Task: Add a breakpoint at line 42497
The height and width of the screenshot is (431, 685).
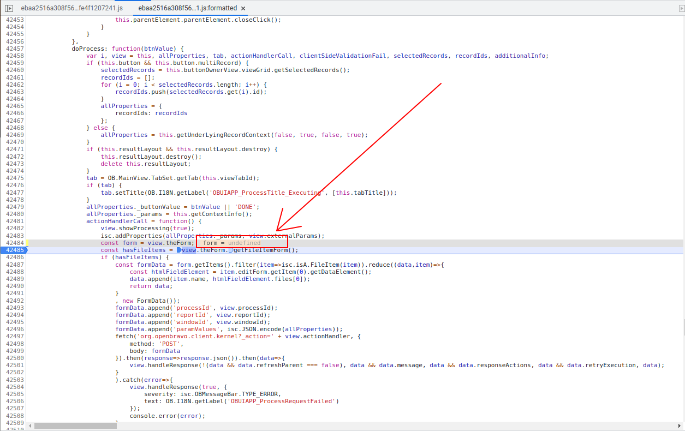Action: [15, 337]
